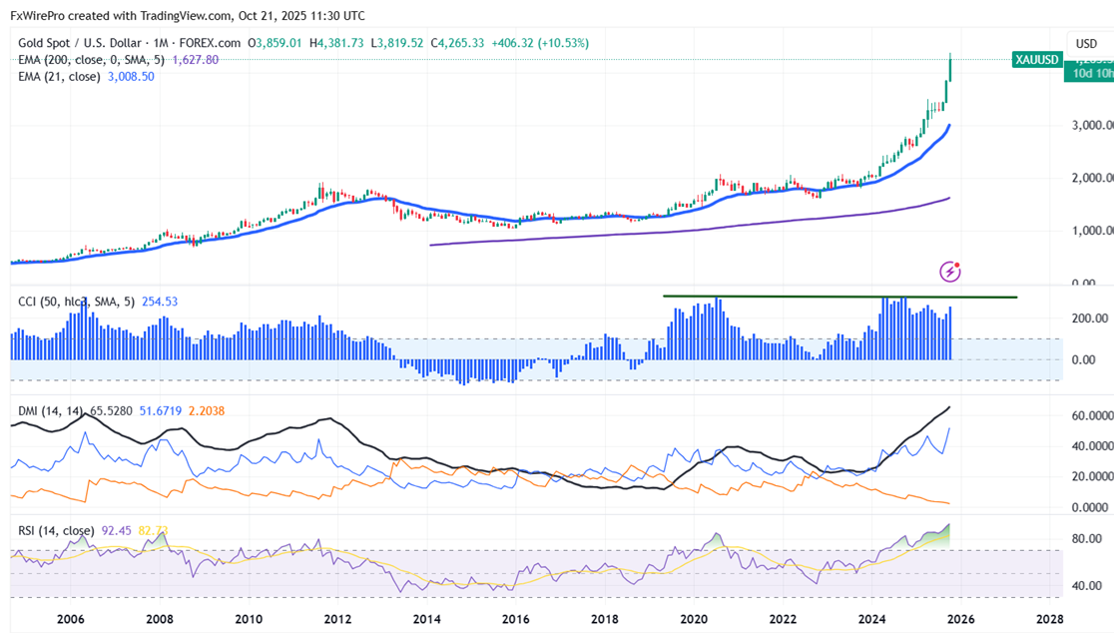
Task: Click the 2012 label on time axis
Action: tap(337, 619)
